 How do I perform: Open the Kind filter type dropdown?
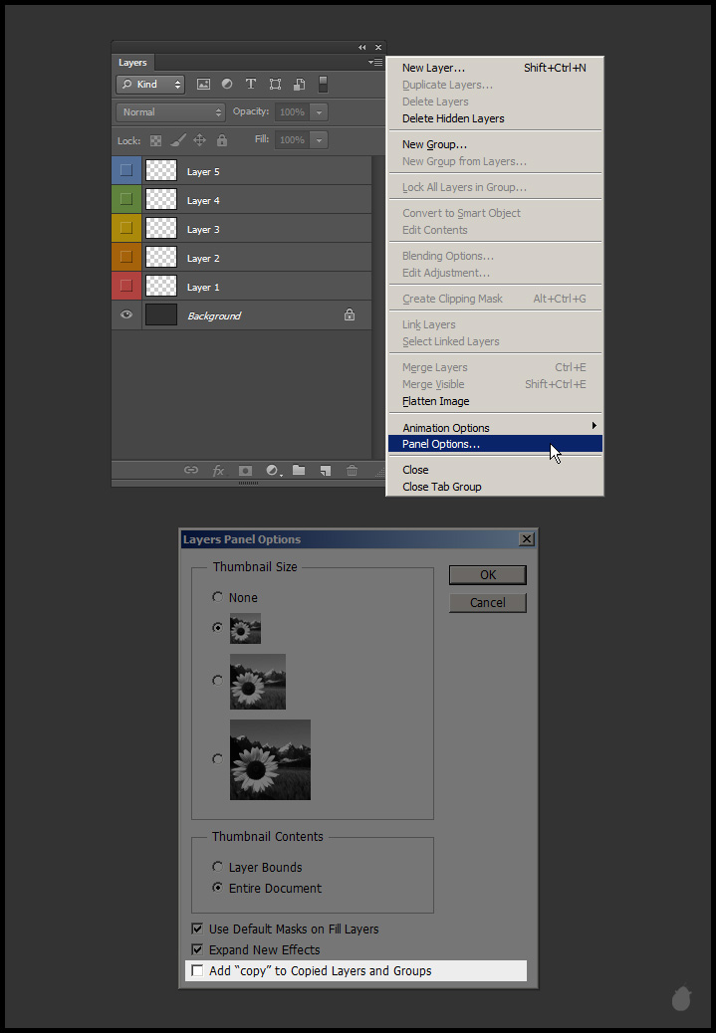(x=150, y=85)
